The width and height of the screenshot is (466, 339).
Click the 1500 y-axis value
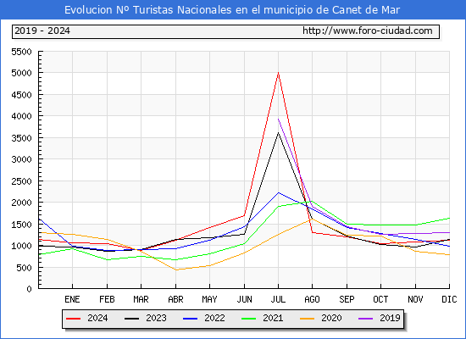(x=21, y=225)
